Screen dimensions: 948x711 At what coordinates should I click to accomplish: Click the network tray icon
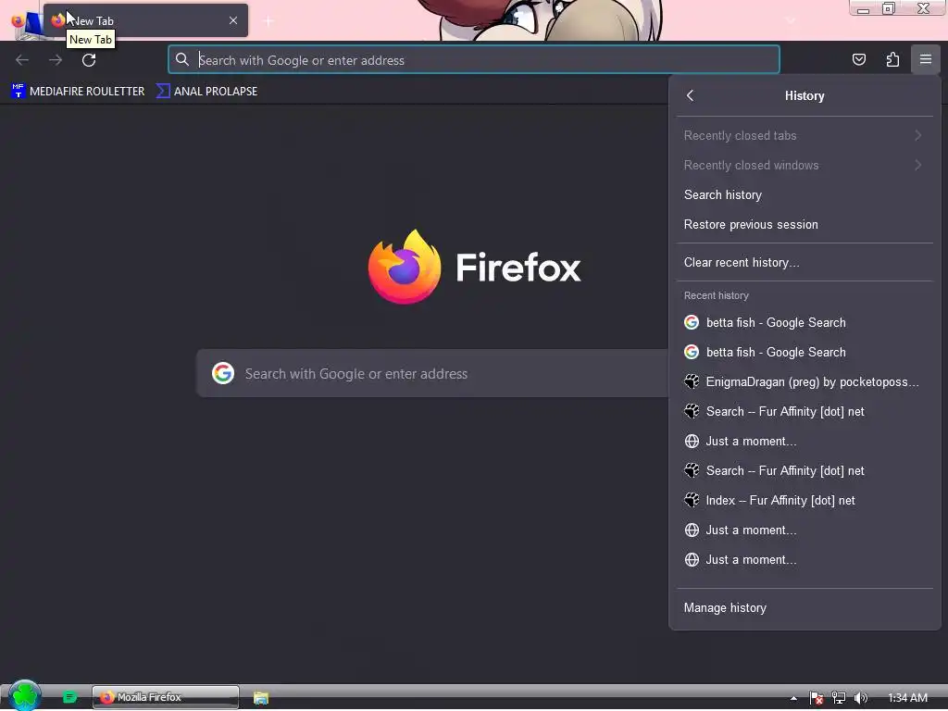click(839, 698)
